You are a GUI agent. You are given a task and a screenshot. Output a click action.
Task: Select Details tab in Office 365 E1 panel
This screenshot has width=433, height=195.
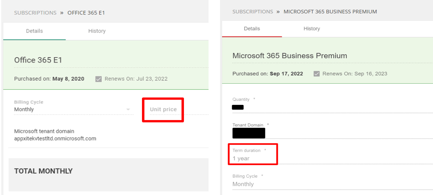pyautogui.click(x=35, y=31)
